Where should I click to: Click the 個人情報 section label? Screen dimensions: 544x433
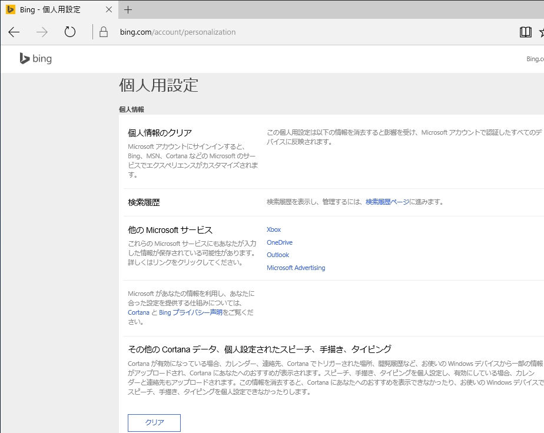pos(131,109)
